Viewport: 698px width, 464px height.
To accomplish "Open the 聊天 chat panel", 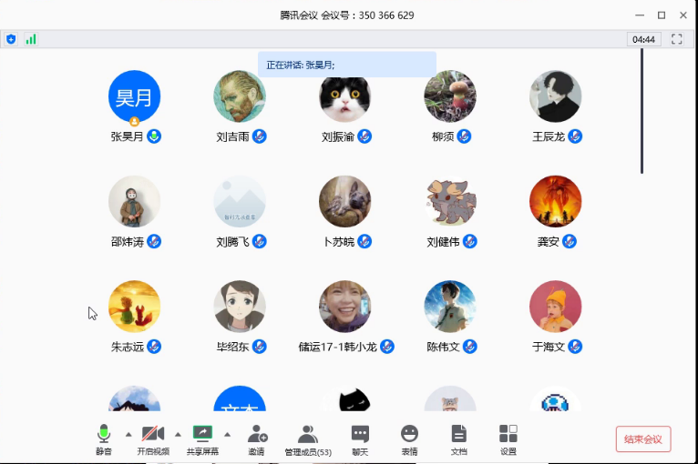I will click(360, 434).
